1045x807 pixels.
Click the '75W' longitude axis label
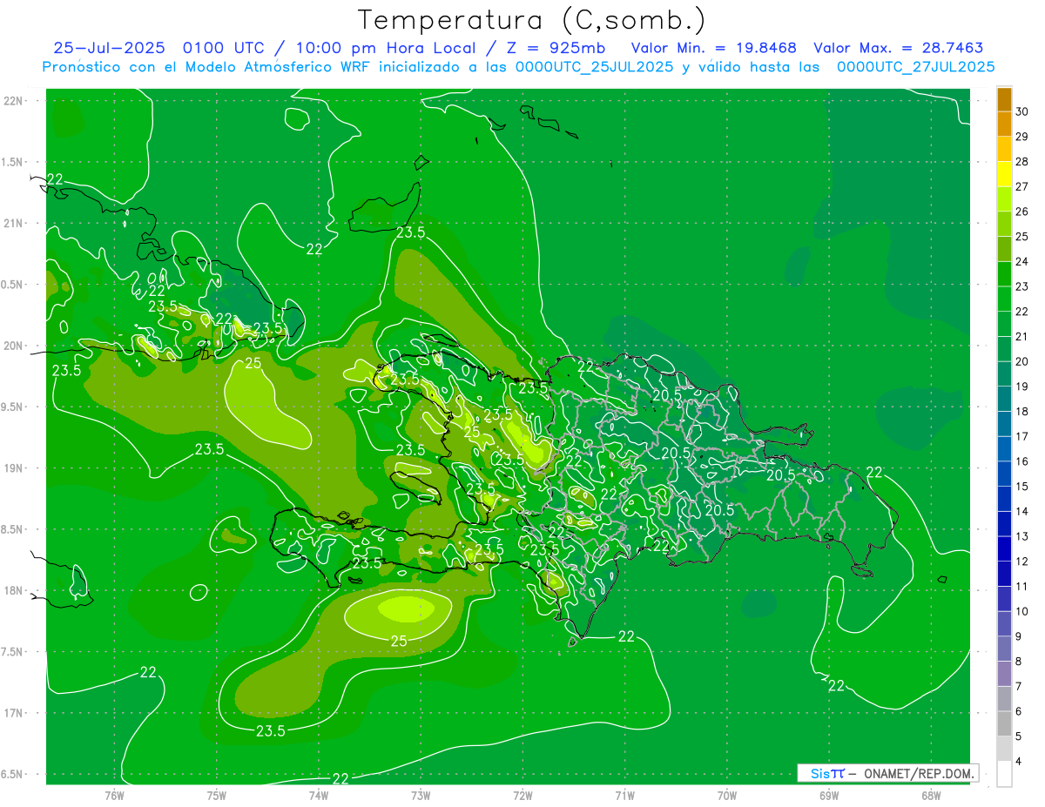coord(217,795)
